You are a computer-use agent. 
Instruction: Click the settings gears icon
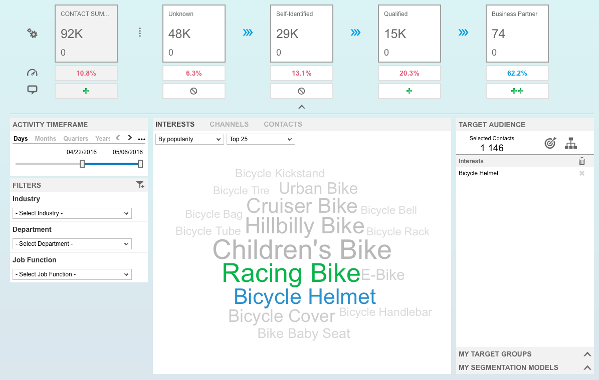pos(33,34)
